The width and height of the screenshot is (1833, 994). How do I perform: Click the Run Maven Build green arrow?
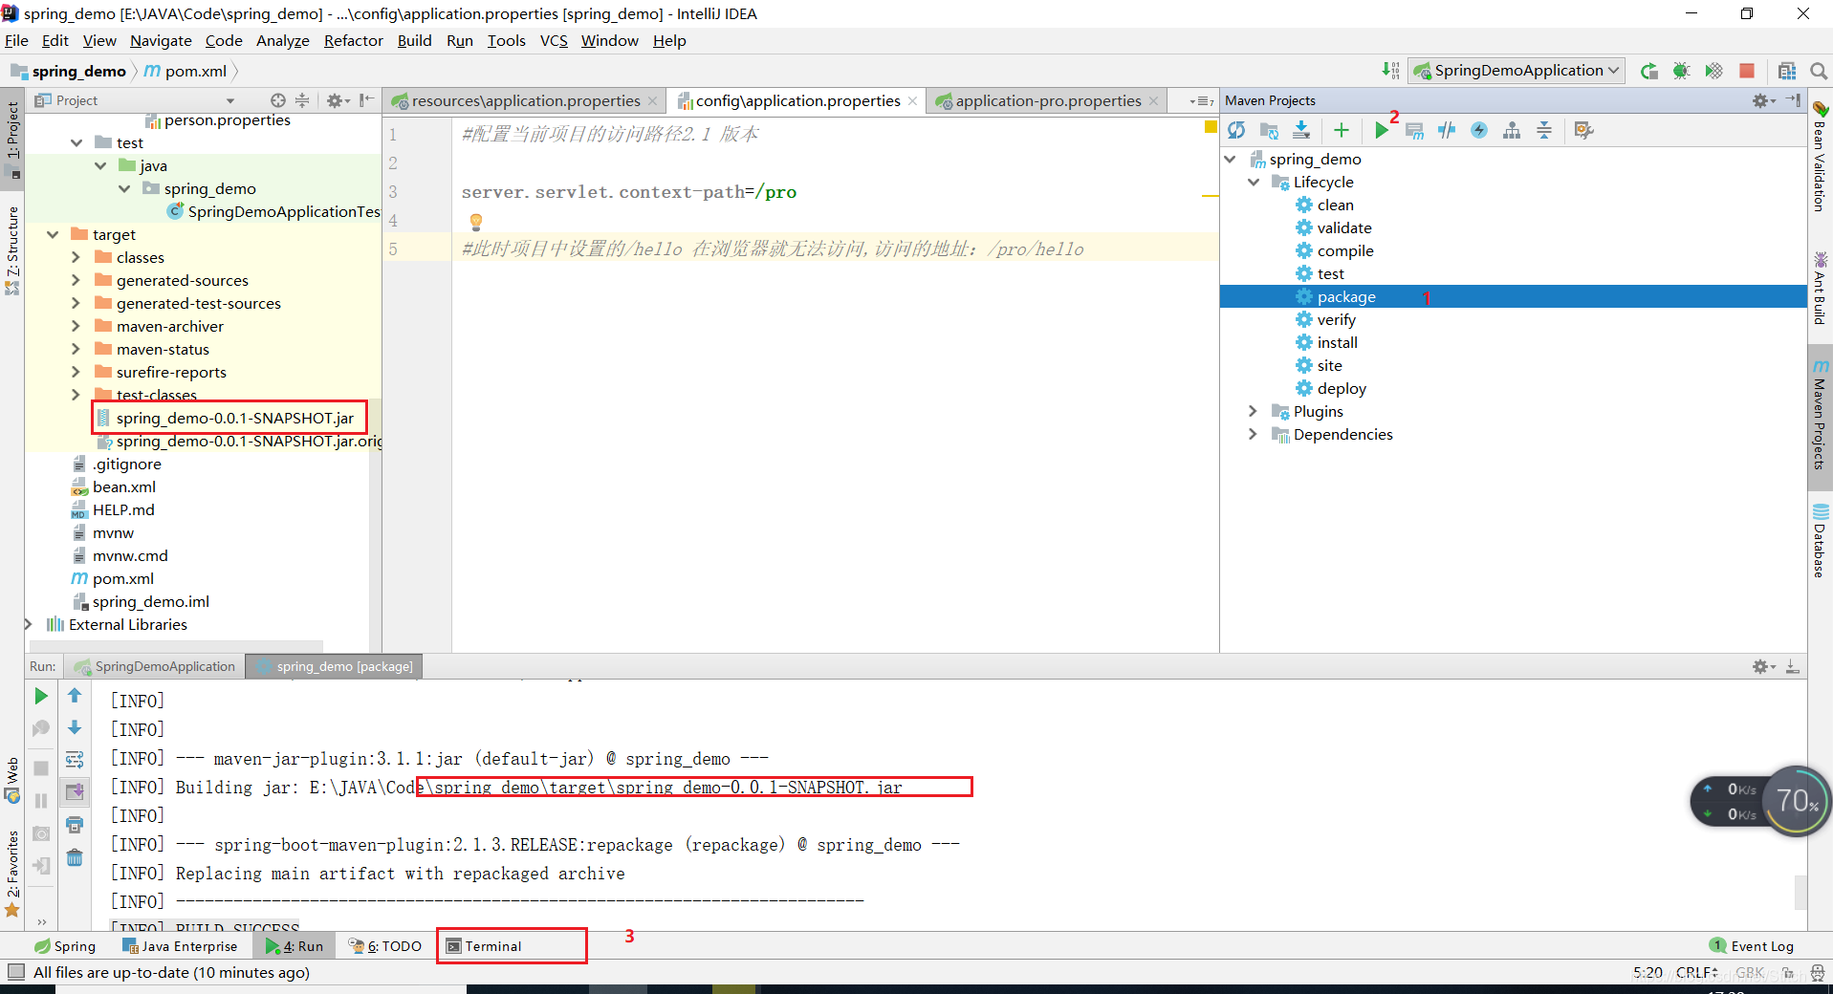(1381, 130)
